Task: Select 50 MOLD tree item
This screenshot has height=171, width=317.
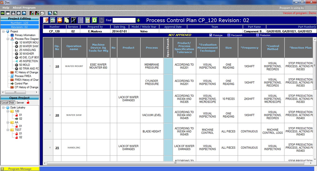Action: tap(25, 65)
